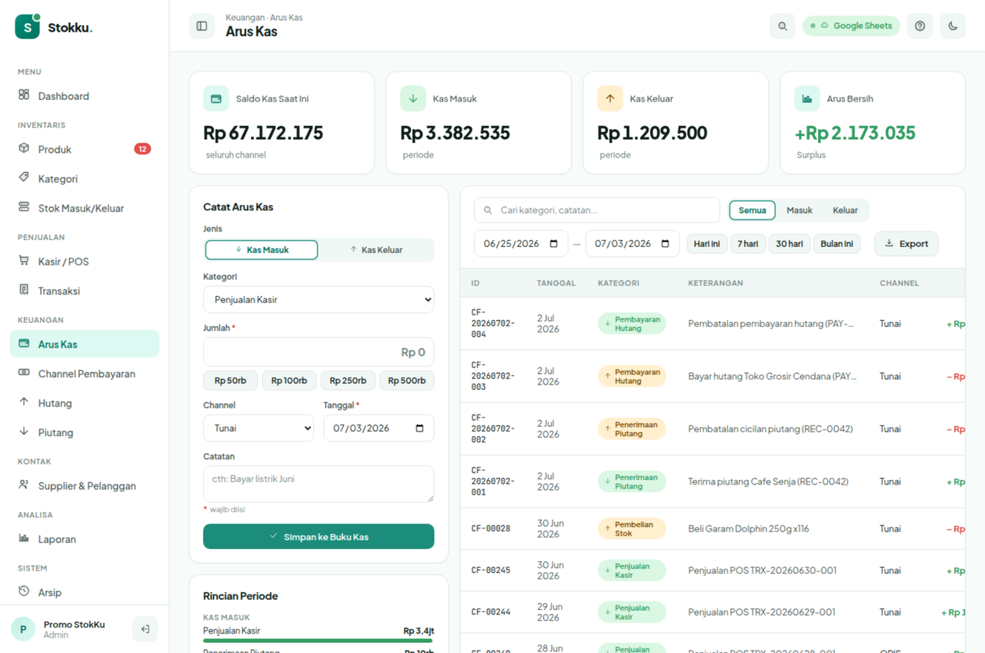Select Kas Masuk type toggle
This screenshot has height=653, width=985.
click(262, 250)
